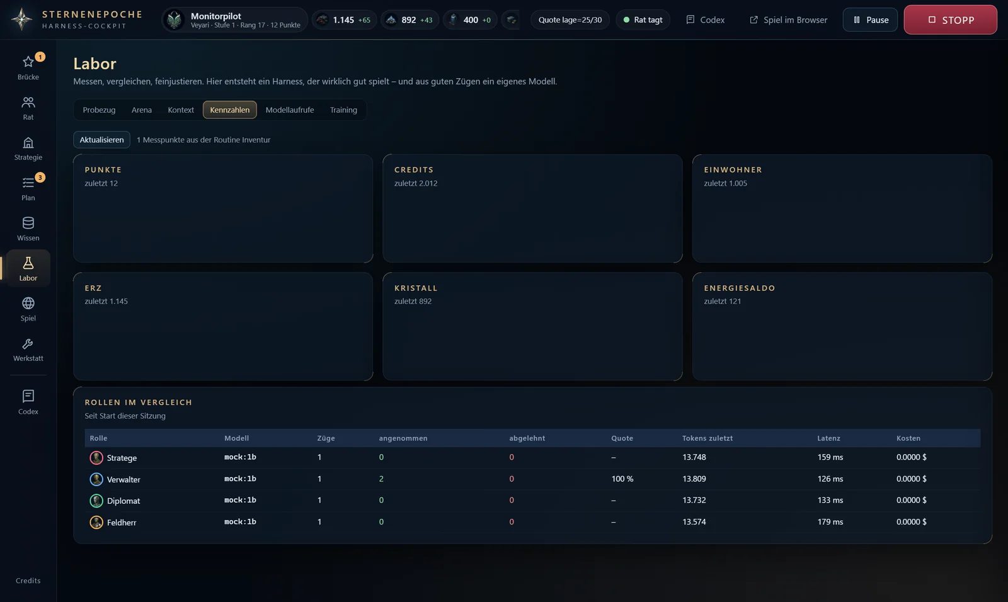Viewport: 1008px width, 602px height.
Task: Click the 100 % Quote value for Verwalter
Action: pyautogui.click(x=622, y=479)
